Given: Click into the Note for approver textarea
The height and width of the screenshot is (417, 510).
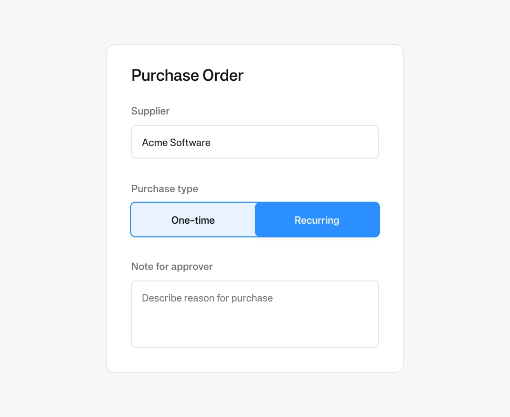Looking at the screenshot, I should (x=255, y=314).
